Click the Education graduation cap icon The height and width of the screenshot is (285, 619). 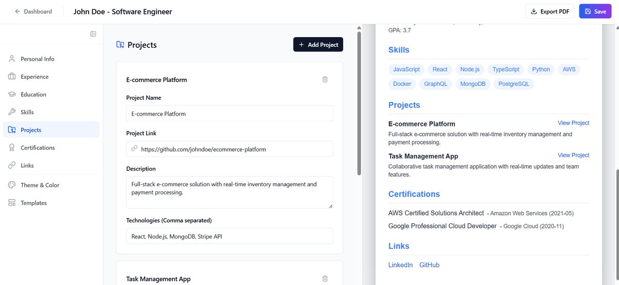pos(11,94)
